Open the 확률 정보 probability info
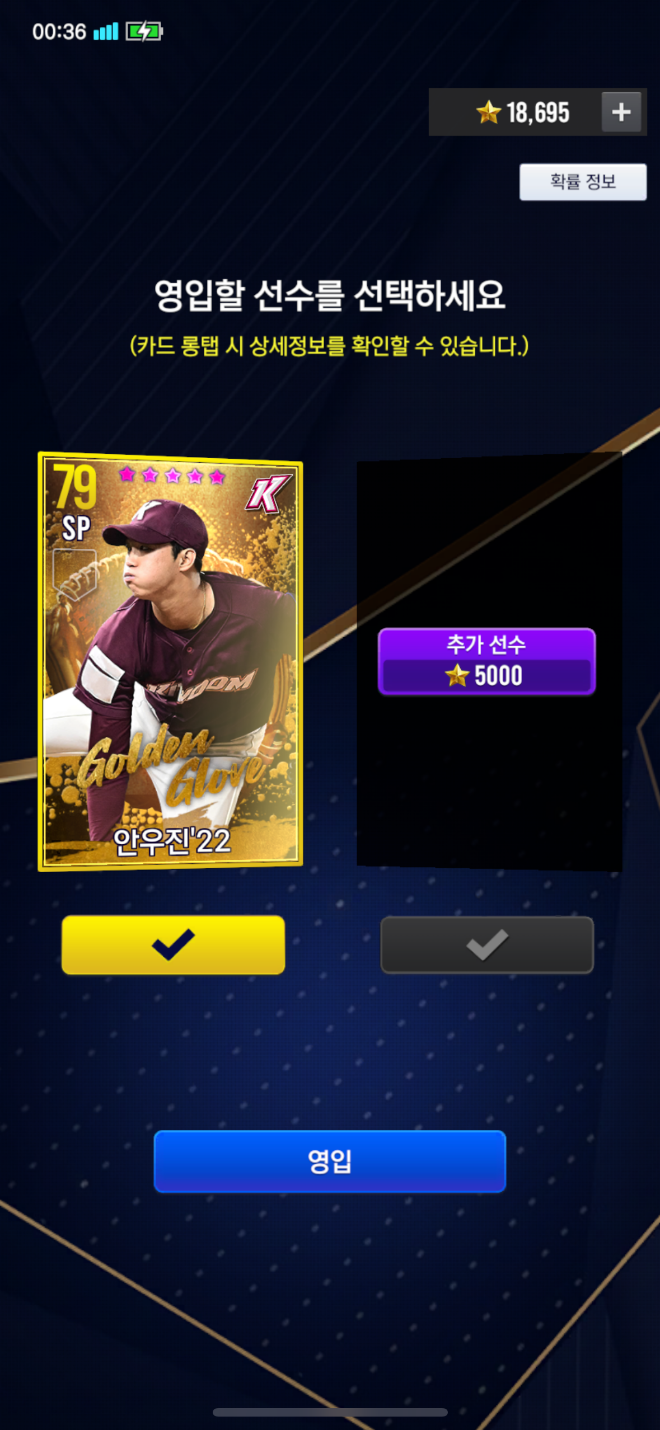This screenshot has height=1430, width=660. (583, 182)
